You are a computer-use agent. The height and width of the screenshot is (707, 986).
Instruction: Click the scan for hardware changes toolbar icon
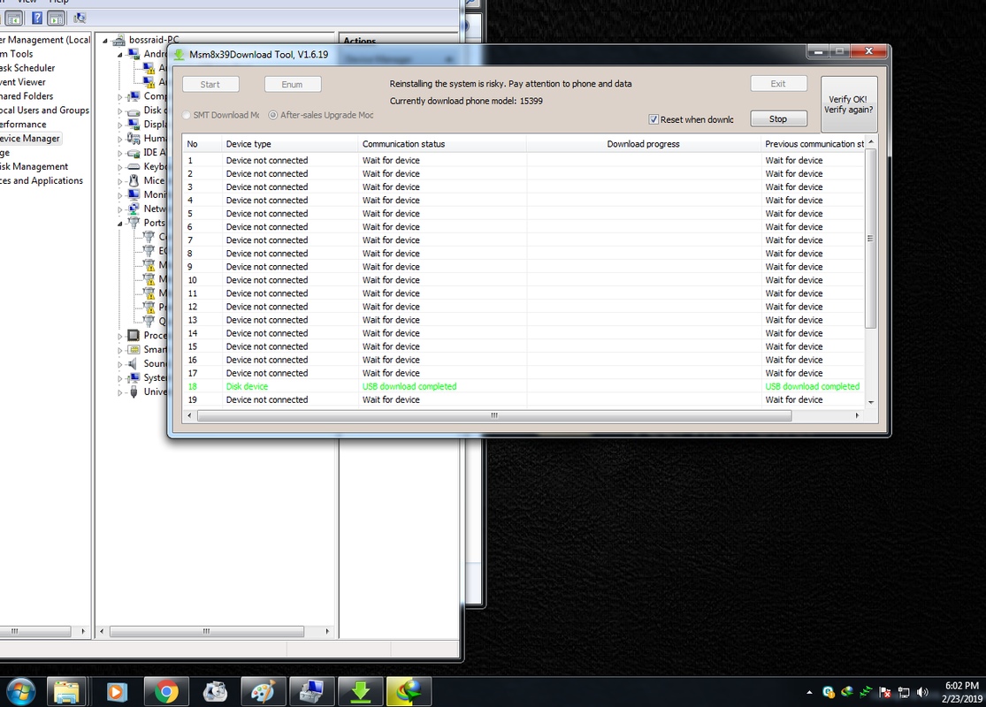[80, 19]
